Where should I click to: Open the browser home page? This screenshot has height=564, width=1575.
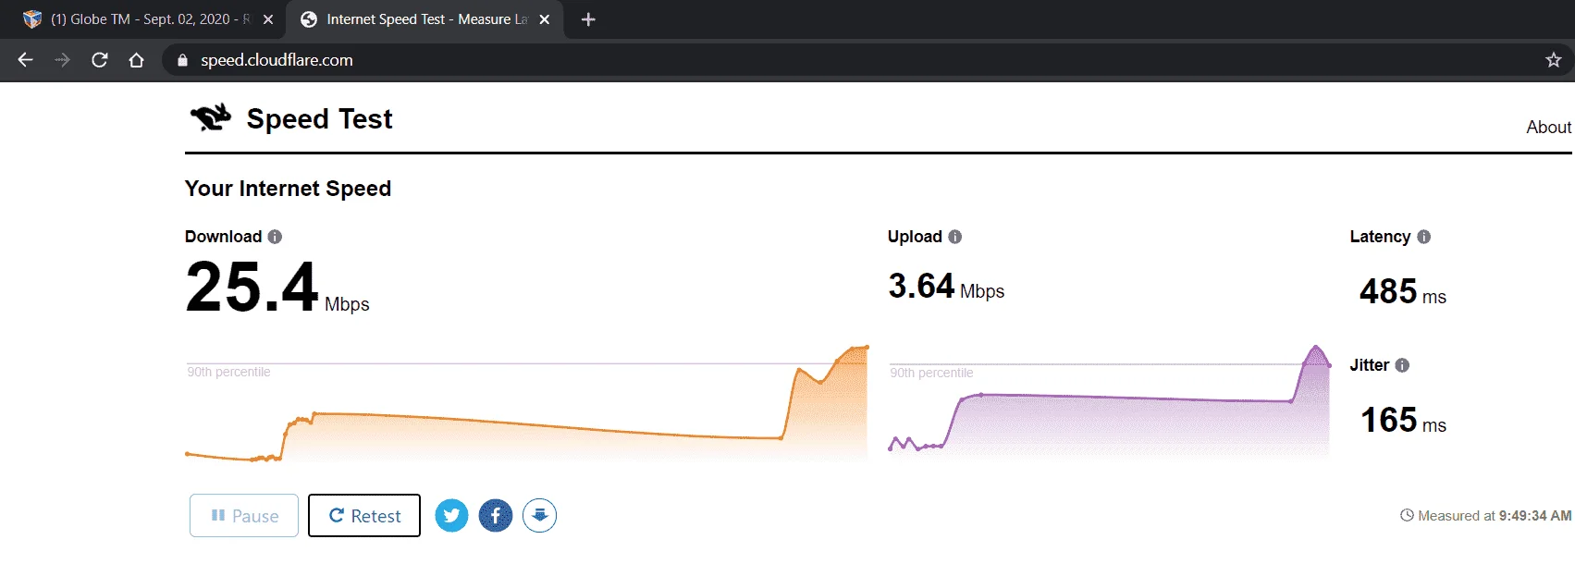click(x=136, y=60)
